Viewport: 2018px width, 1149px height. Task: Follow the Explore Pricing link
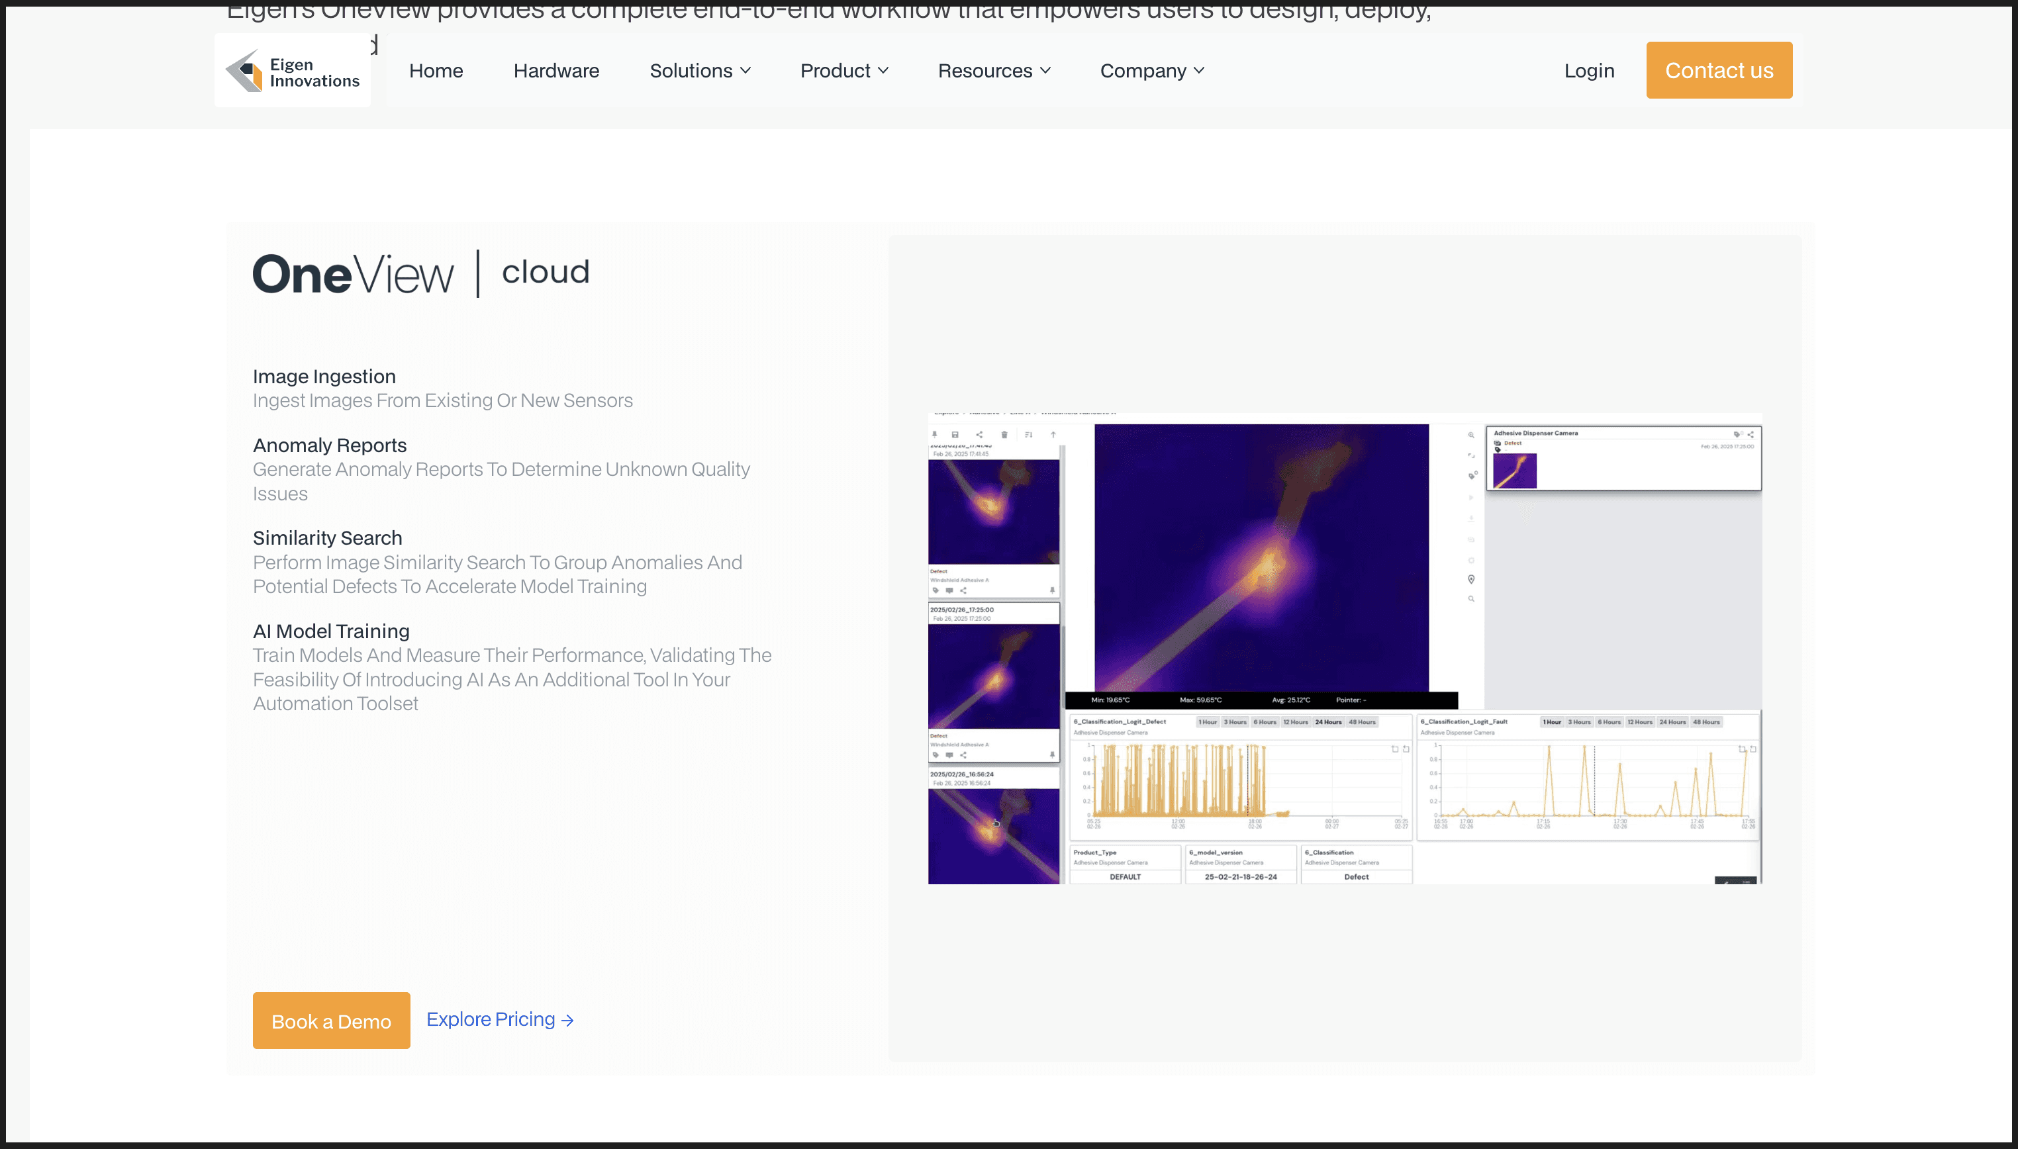click(x=500, y=1019)
